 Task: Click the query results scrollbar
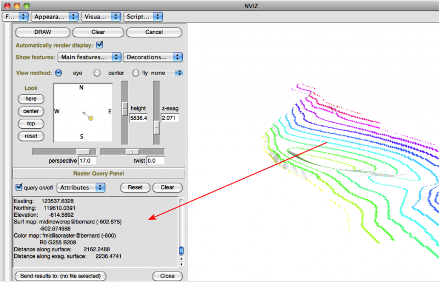pyautogui.click(x=182, y=251)
